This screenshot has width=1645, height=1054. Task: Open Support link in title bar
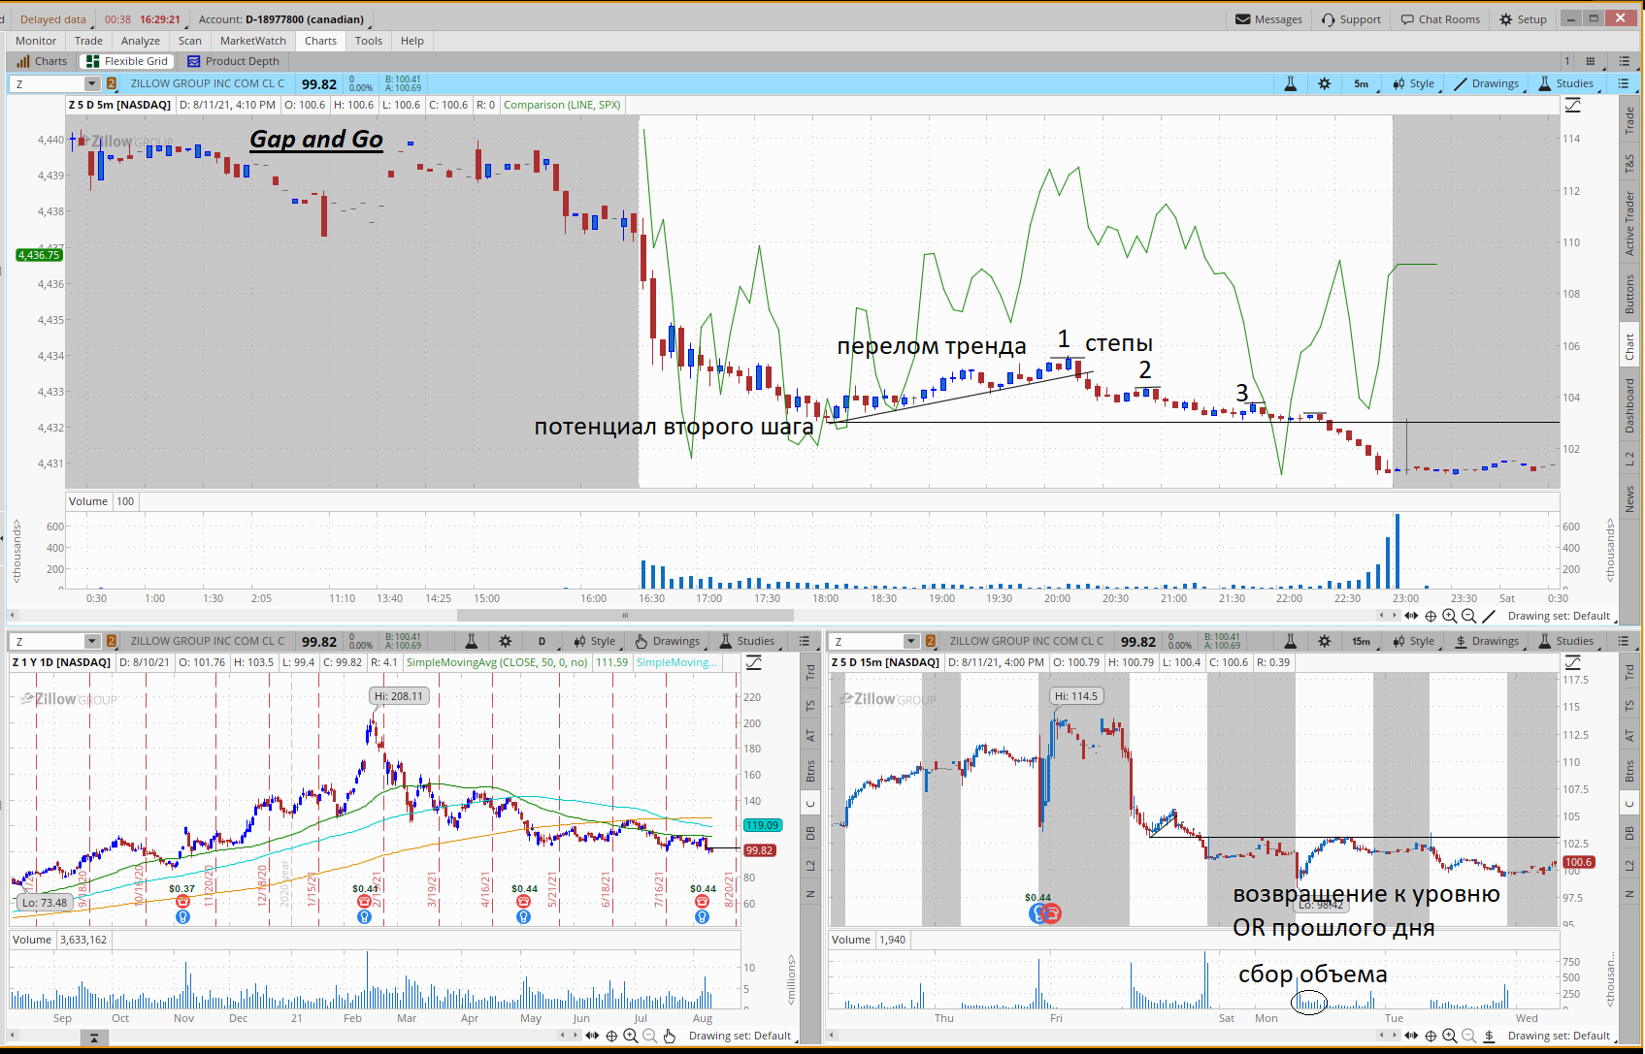click(1351, 19)
